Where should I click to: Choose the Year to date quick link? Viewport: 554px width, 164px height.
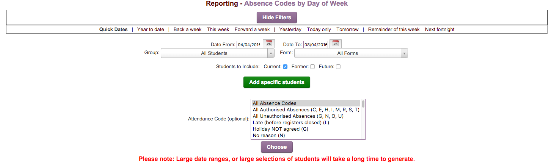[x=151, y=30]
